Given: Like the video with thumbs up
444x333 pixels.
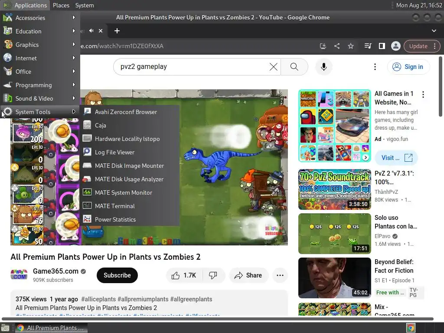Looking at the screenshot, I should pyautogui.click(x=184, y=275).
